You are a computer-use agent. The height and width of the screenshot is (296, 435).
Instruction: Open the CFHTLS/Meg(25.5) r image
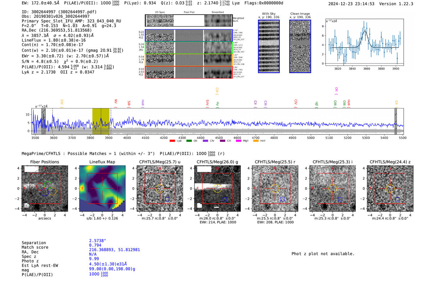click(x=275, y=189)
